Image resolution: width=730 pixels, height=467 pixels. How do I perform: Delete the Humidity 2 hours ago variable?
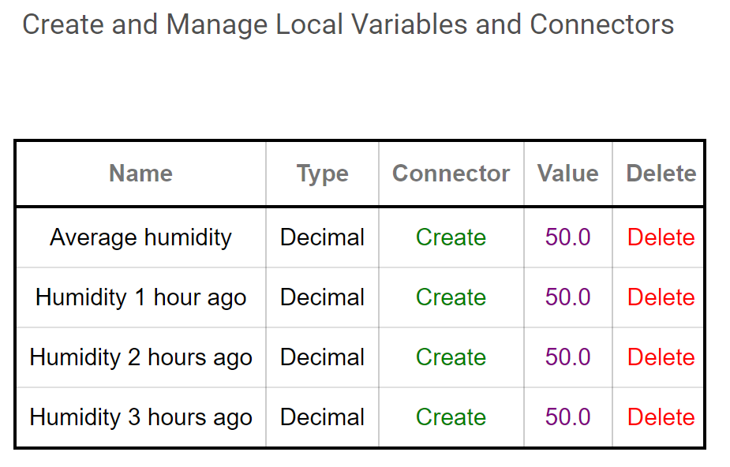pos(661,357)
